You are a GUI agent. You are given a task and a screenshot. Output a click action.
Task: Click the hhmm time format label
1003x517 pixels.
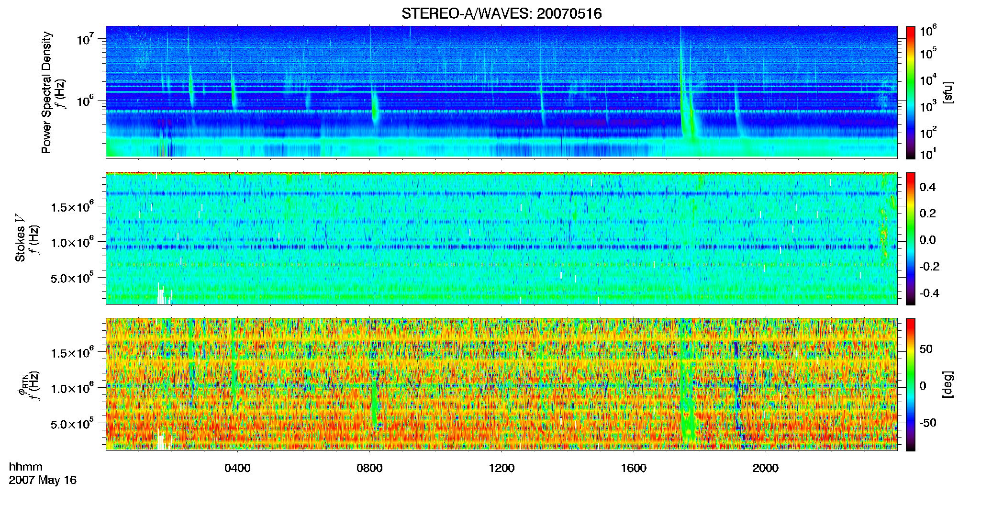point(26,467)
